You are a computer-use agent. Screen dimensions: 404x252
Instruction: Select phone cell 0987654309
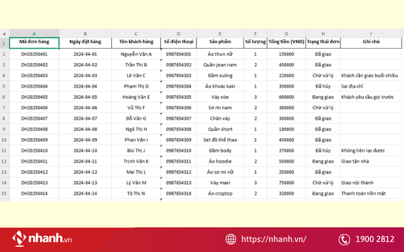pos(178,140)
